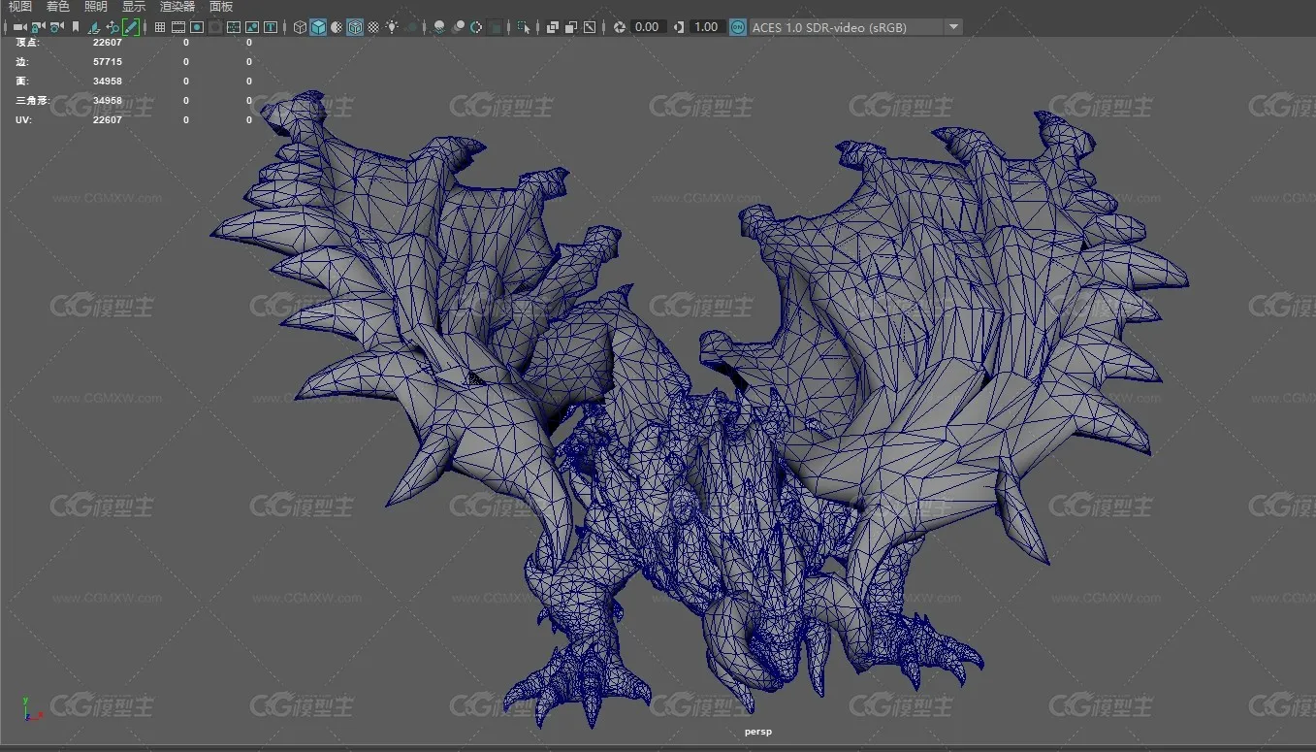The width and height of the screenshot is (1316, 752).
Task: Switch to Wireframe shading mode
Action: coord(300,27)
